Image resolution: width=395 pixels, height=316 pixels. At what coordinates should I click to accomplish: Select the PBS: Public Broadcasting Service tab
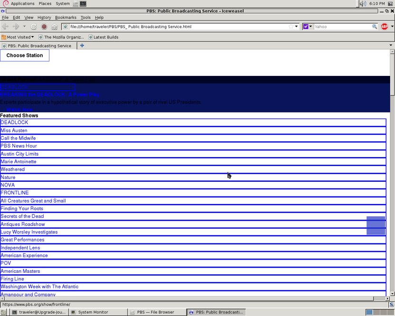[x=38, y=46]
